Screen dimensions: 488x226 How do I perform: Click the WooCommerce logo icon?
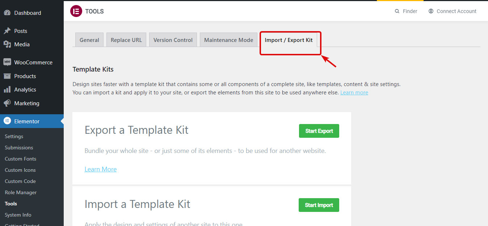coord(7,62)
